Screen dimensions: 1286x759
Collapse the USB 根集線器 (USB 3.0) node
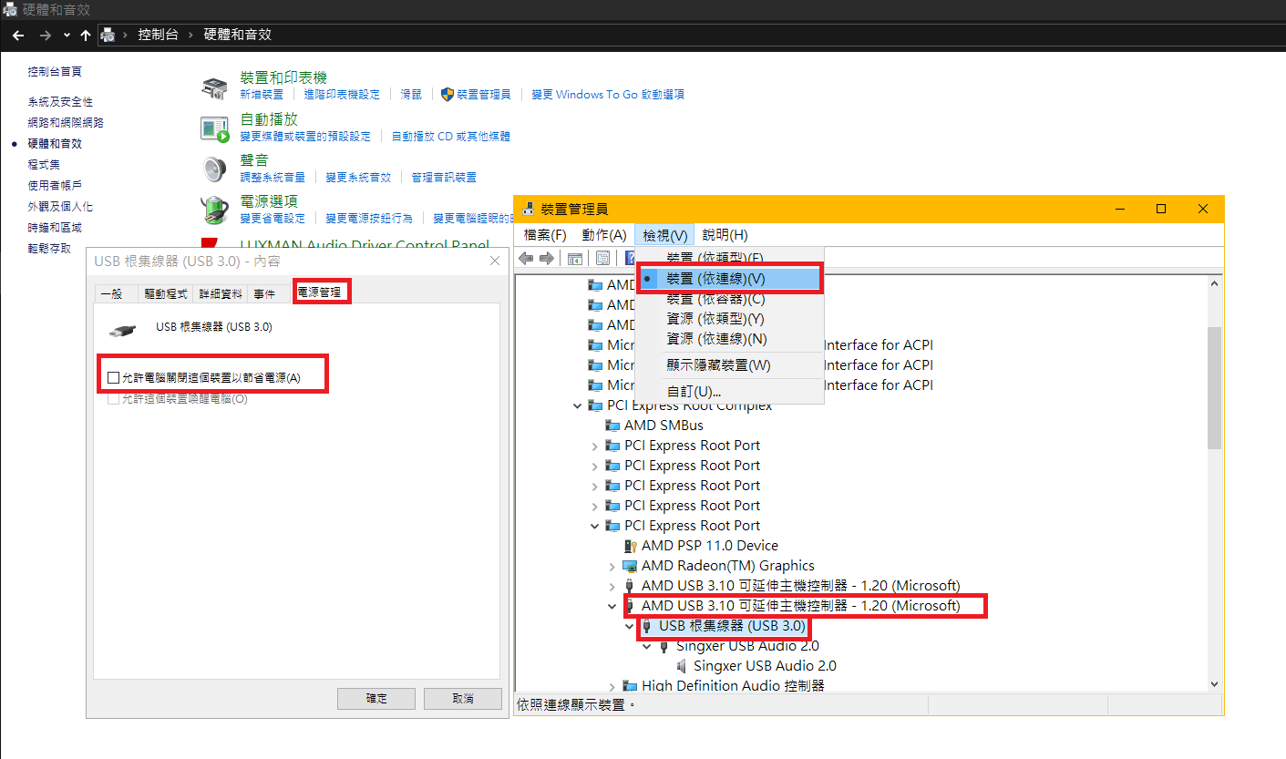630,627
